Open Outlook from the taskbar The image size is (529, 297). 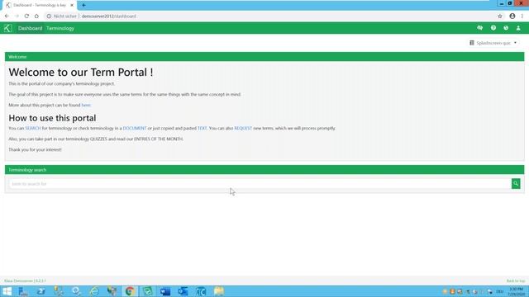[x=183, y=291]
